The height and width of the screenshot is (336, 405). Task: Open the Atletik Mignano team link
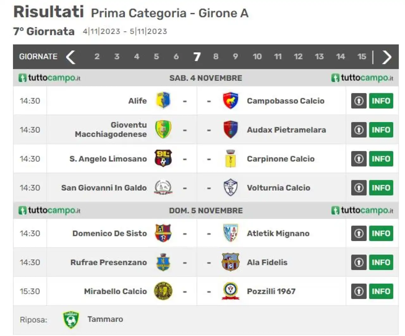(278, 233)
